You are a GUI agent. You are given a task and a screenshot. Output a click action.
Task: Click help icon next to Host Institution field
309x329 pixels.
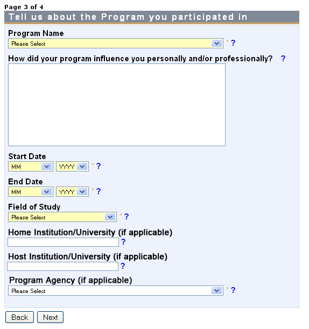123,266
